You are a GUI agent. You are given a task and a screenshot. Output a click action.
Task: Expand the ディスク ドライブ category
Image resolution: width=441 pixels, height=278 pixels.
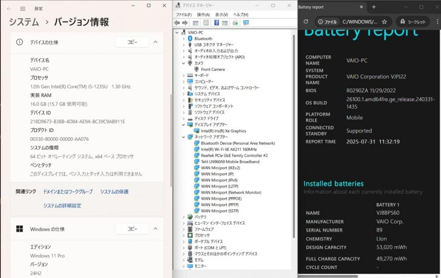[x=183, y=119]
